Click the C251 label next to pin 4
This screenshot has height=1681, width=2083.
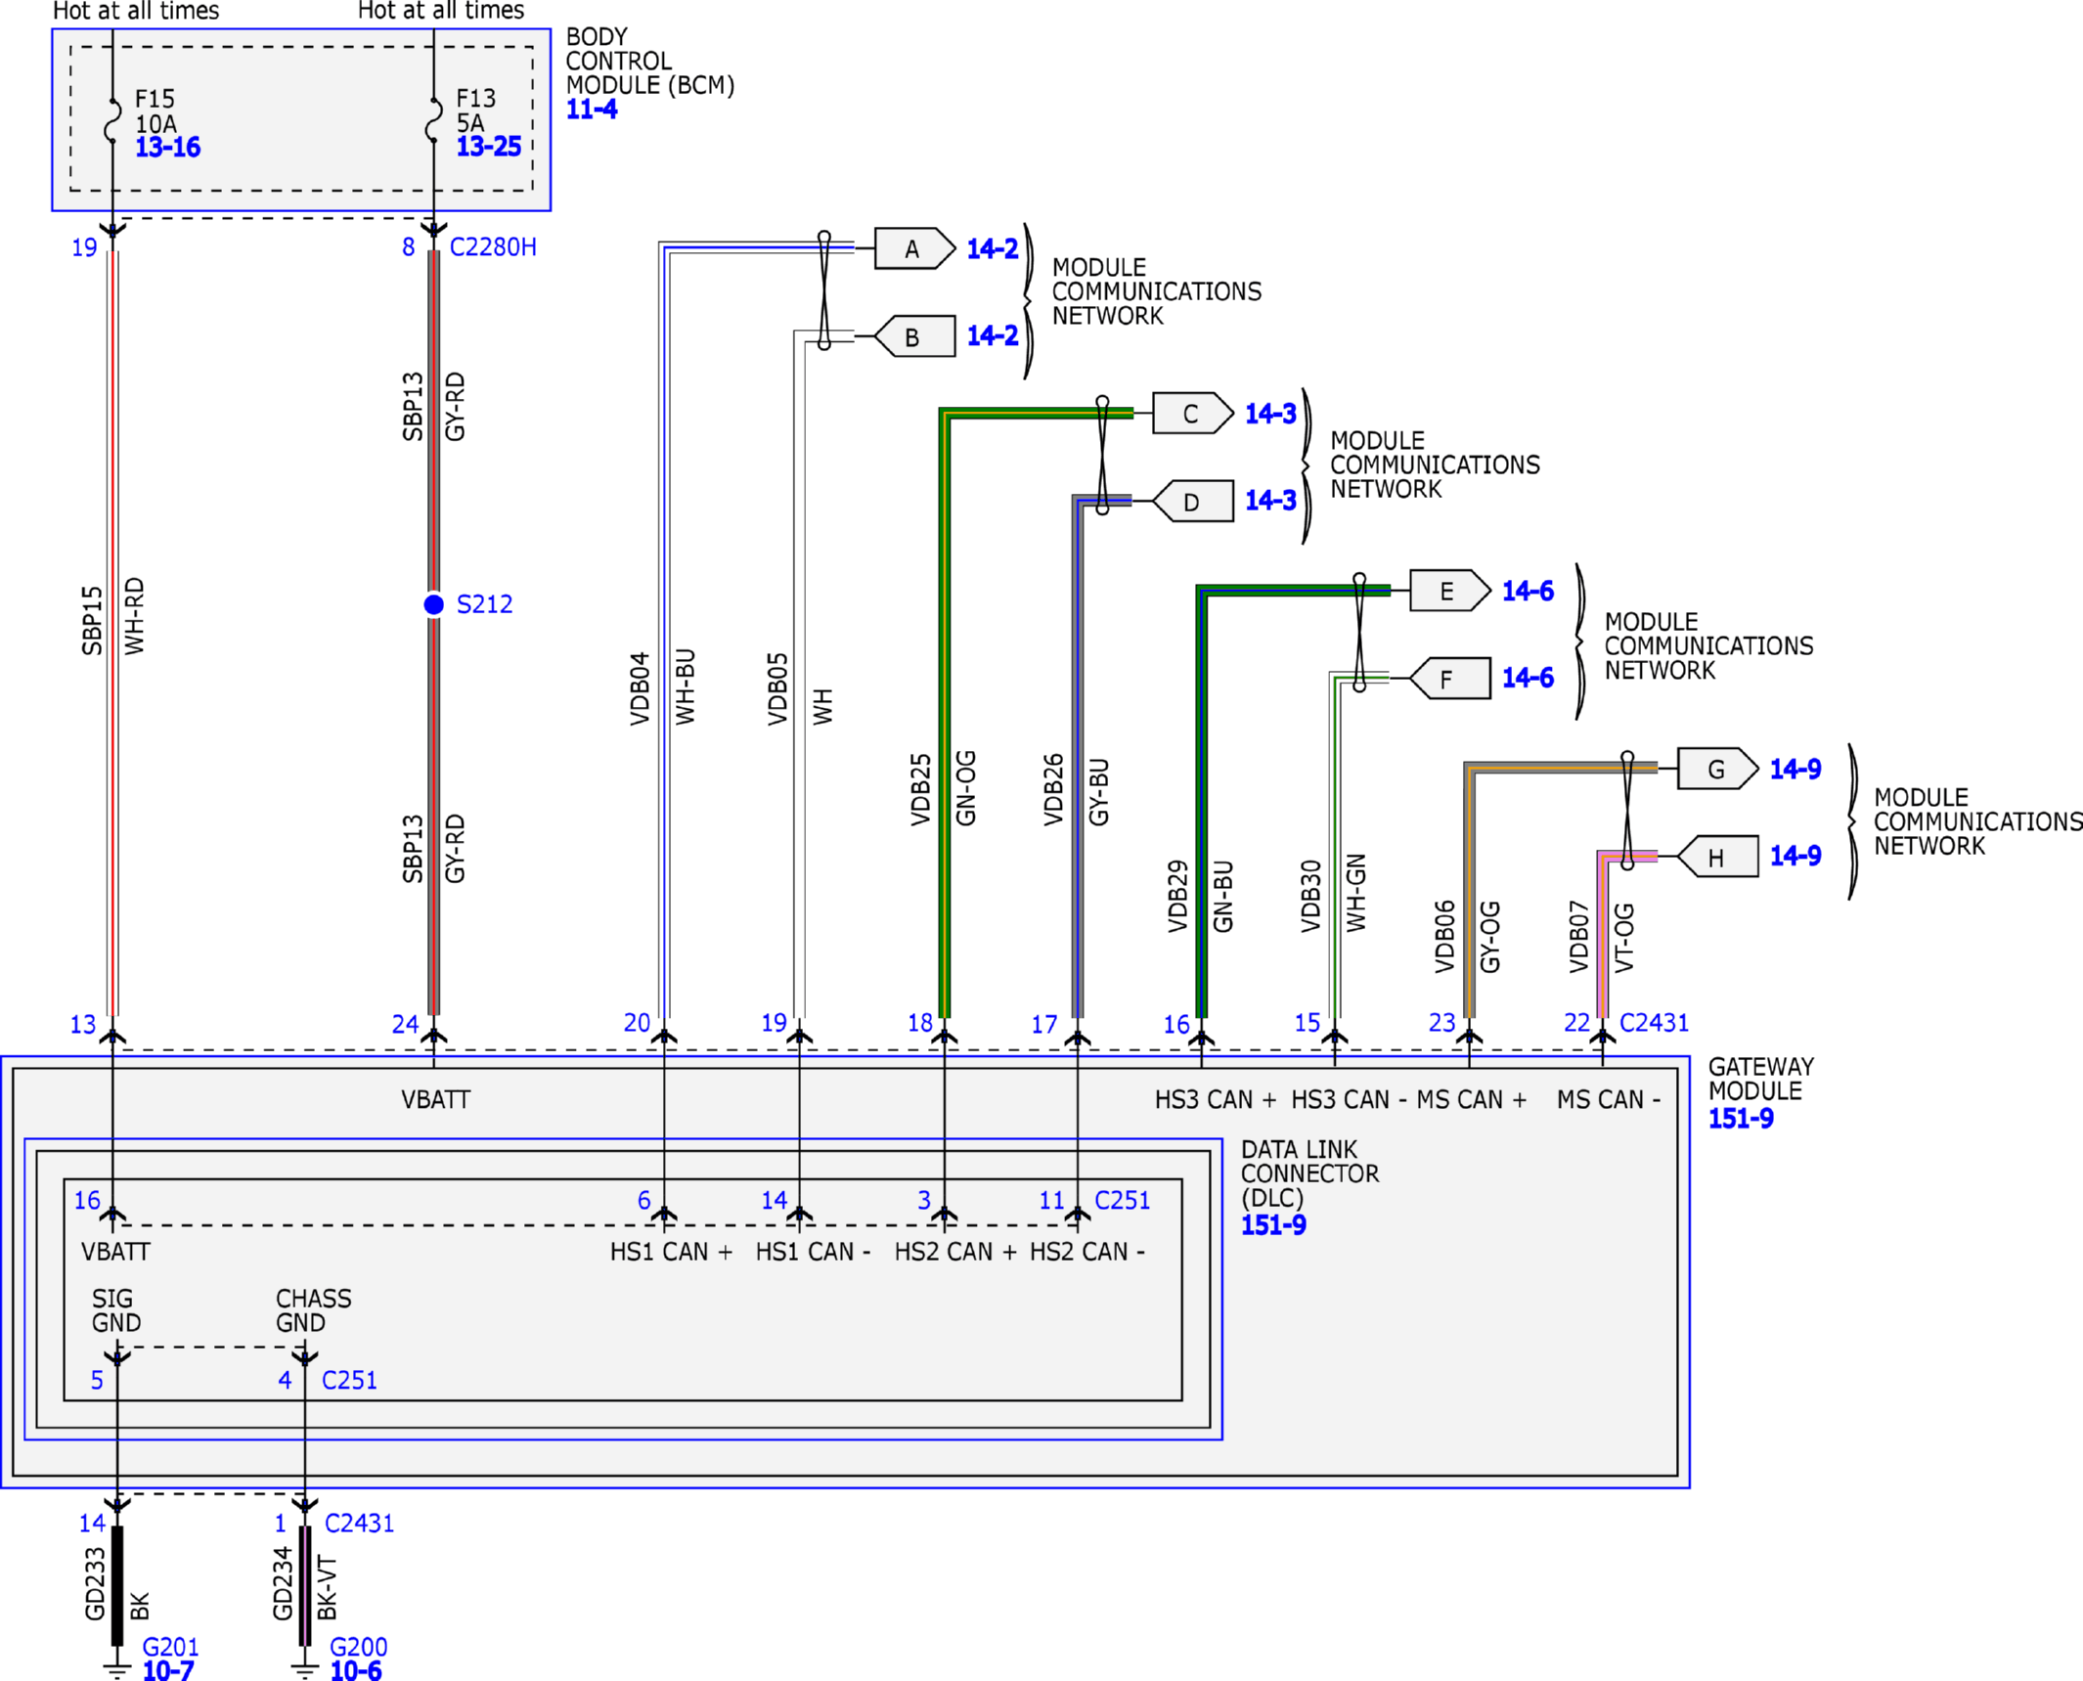coord(349,1381)
